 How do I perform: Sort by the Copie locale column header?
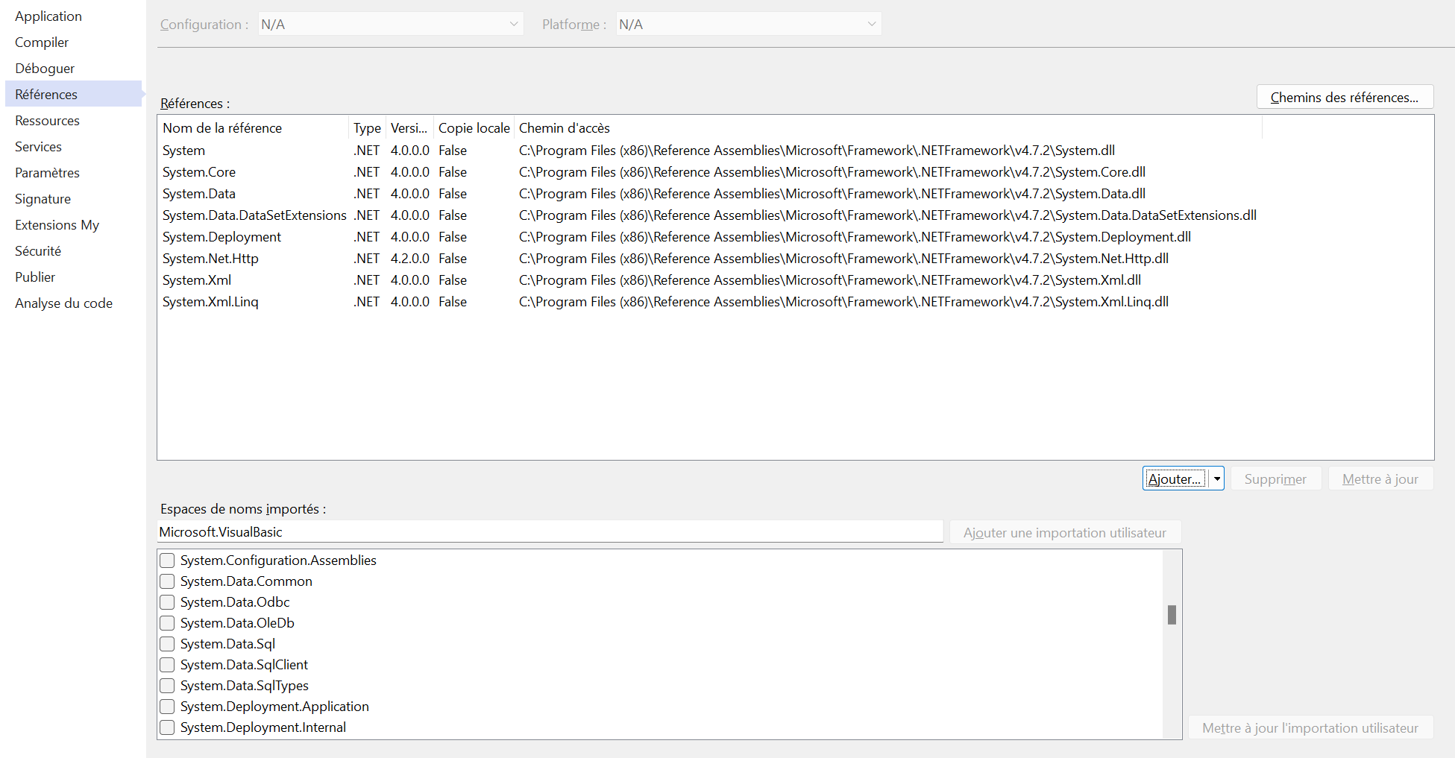click(x=474, y=127)
